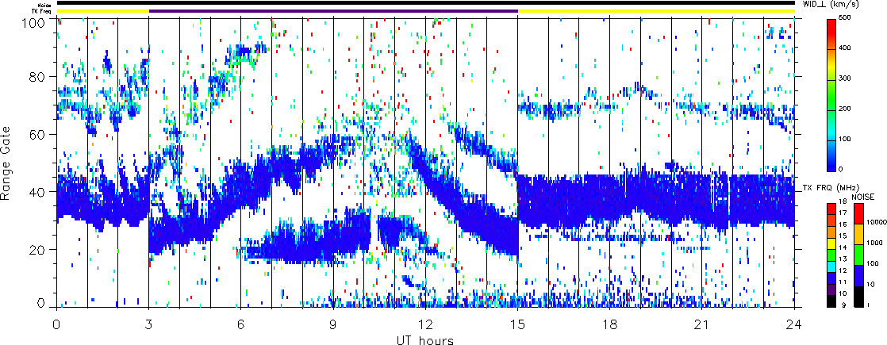Click the yellow TX Freq bar before 3 UT

[102, 10]
